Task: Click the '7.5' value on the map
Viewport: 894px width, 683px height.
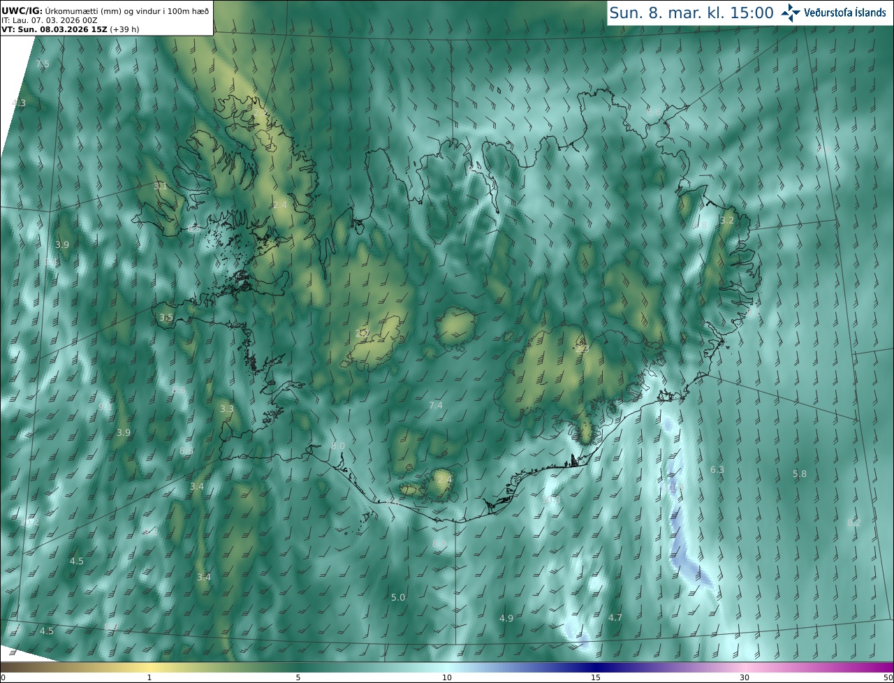Action: 43,64
